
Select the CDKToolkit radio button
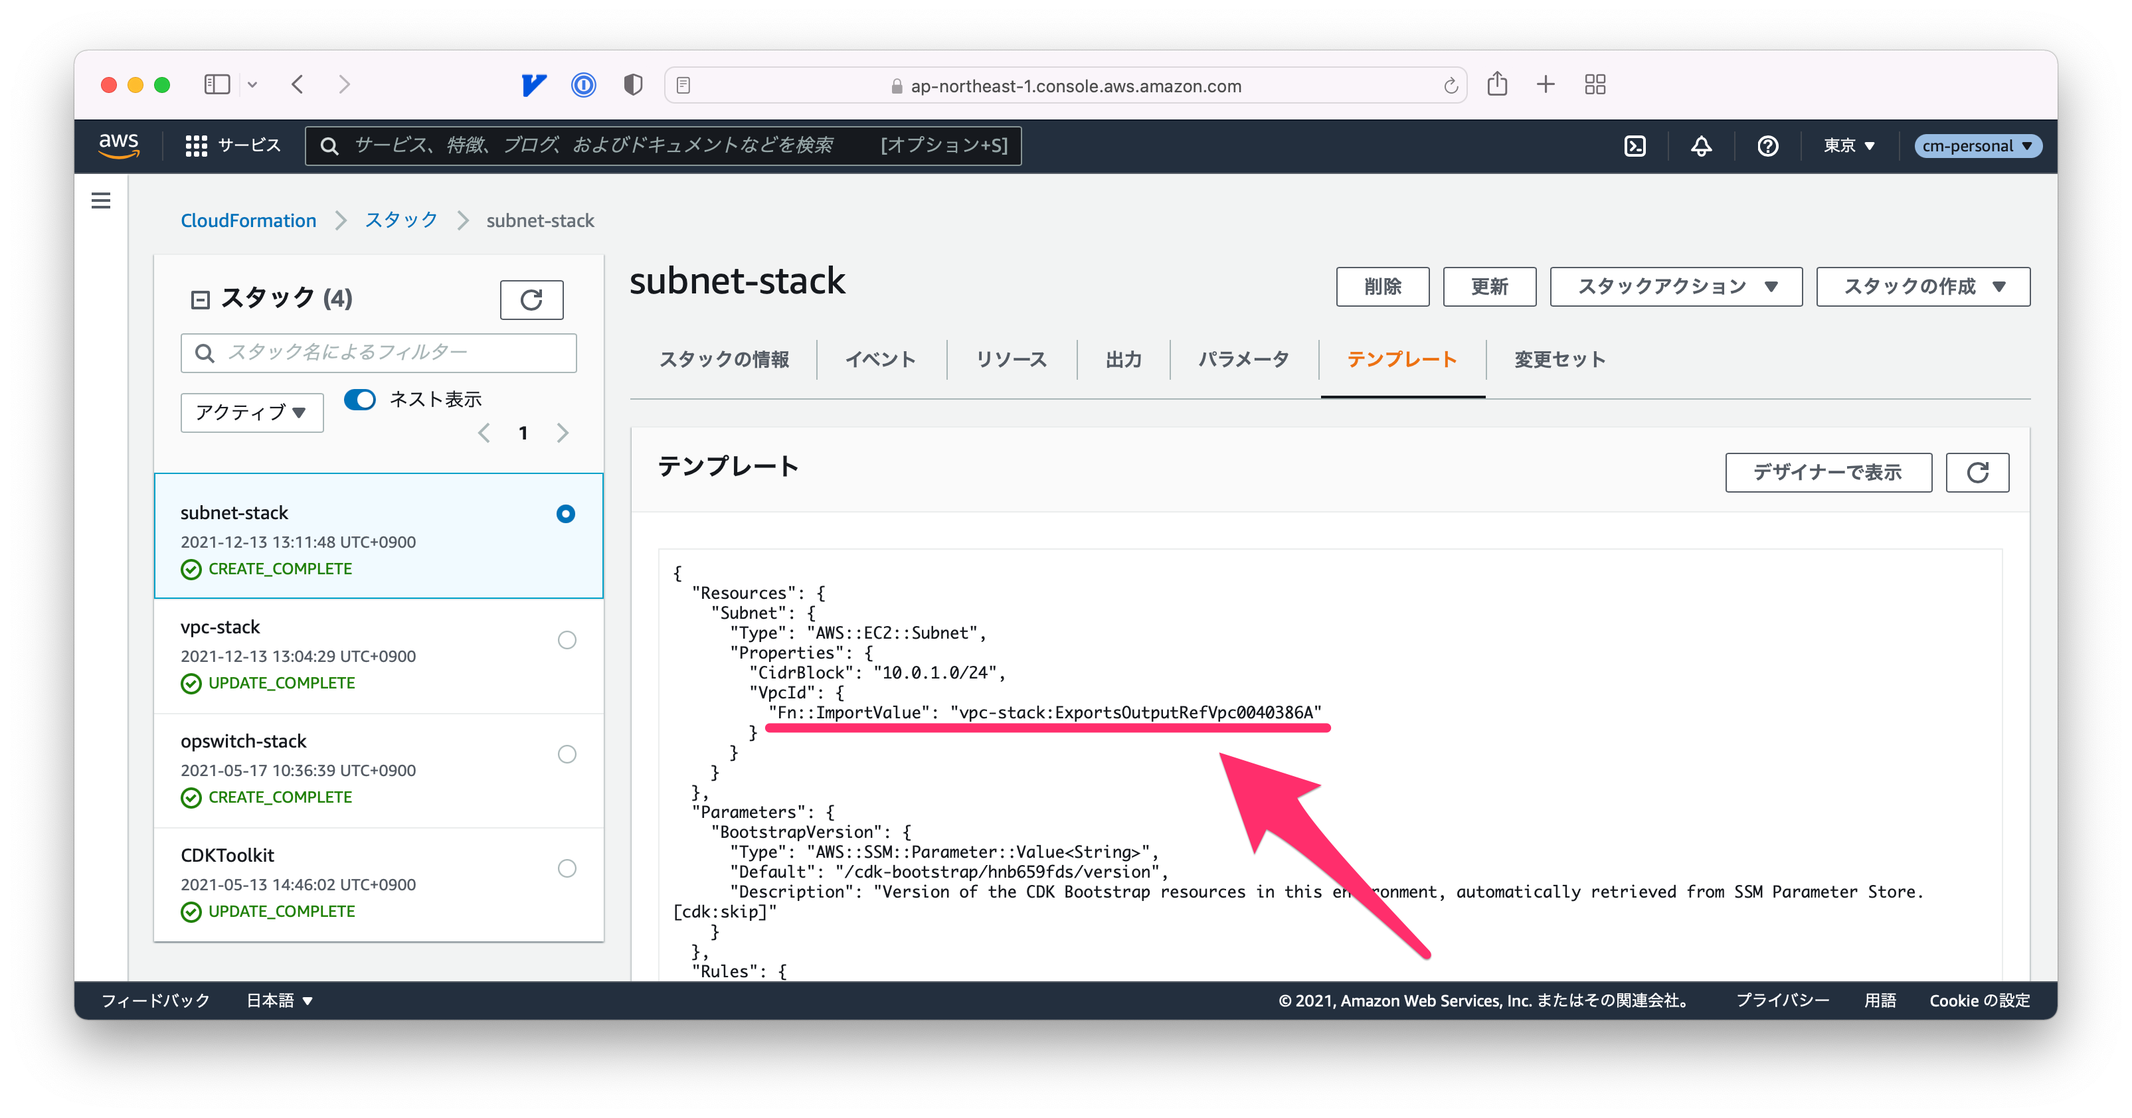click(567, 868)
